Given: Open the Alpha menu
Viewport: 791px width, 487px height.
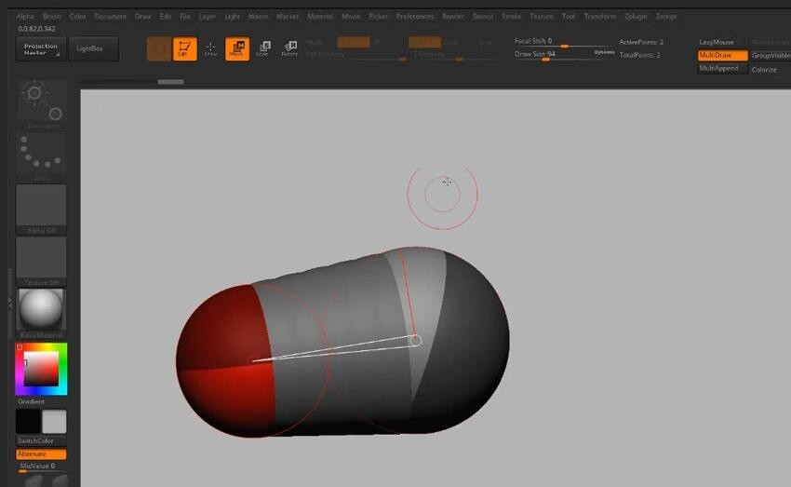Looking at the screenshot, I should [x=25, y=17].
